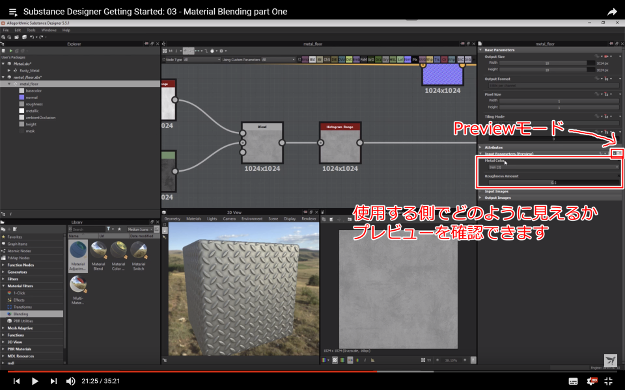Open the Tools menu
This screenshot has width=625, height=390.
(31, 31)
